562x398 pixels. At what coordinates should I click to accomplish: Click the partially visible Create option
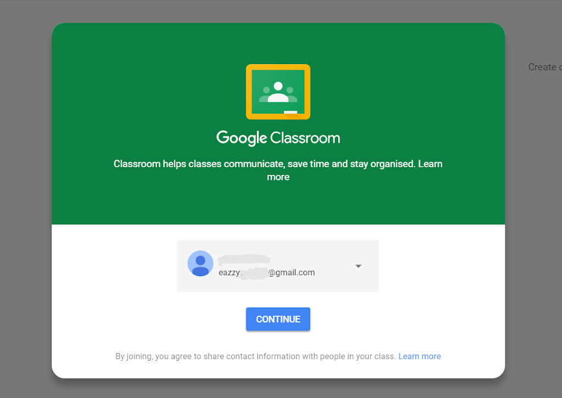(x=544, y=67)
